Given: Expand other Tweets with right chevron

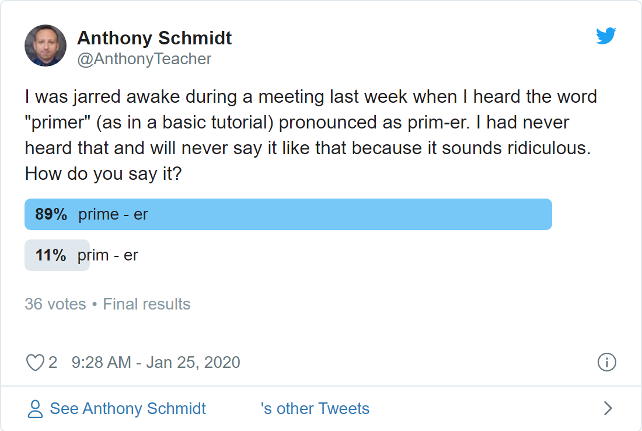Looking at the screenshot, I should 608,408.
